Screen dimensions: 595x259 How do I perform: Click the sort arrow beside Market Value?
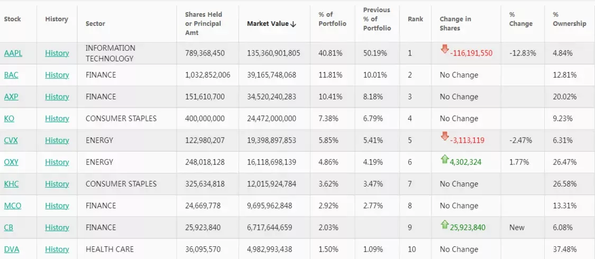click(x=294, y=24)
